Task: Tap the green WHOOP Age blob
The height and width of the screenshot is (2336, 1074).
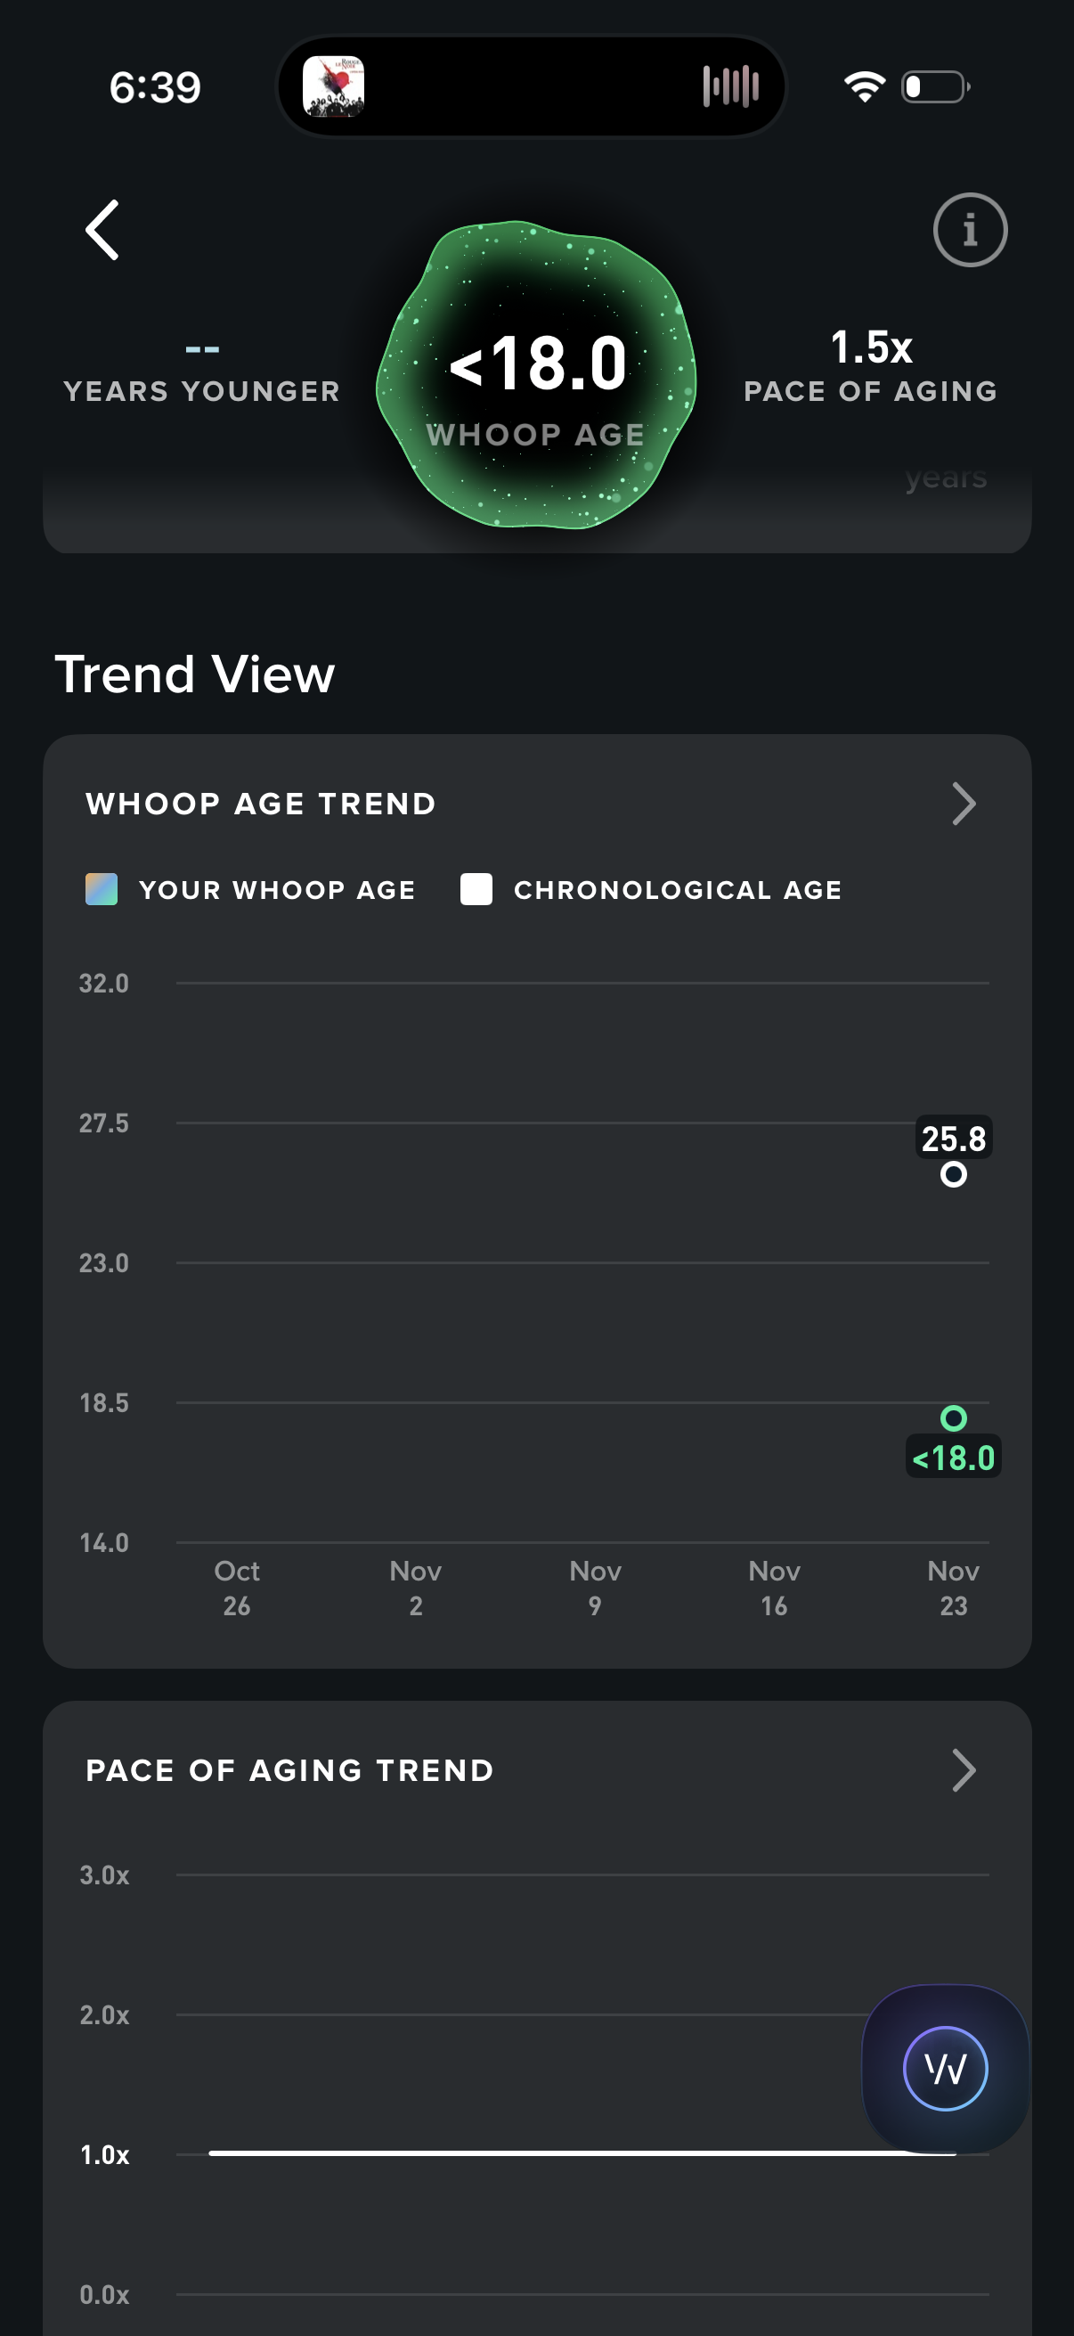Action: [536, 373]
